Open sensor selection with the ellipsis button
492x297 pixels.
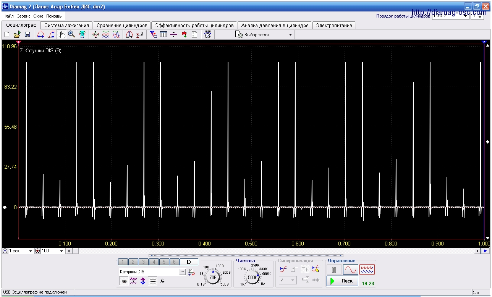(182, 272)
